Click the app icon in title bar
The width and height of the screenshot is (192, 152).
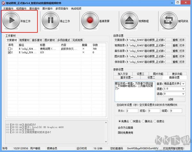3,2
